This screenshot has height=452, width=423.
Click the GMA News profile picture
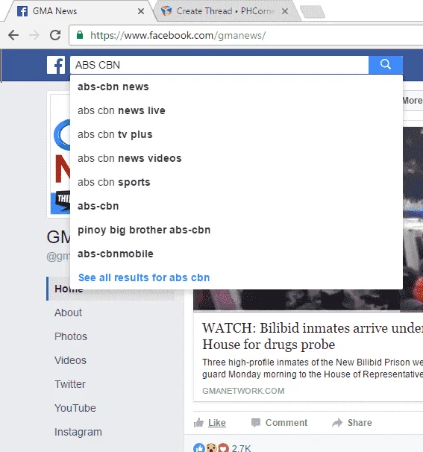[x=60, y=154]
